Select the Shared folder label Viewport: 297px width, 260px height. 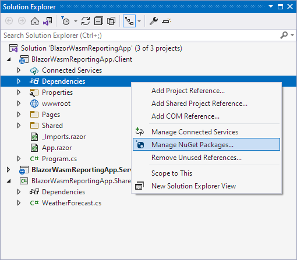point(52,126)
